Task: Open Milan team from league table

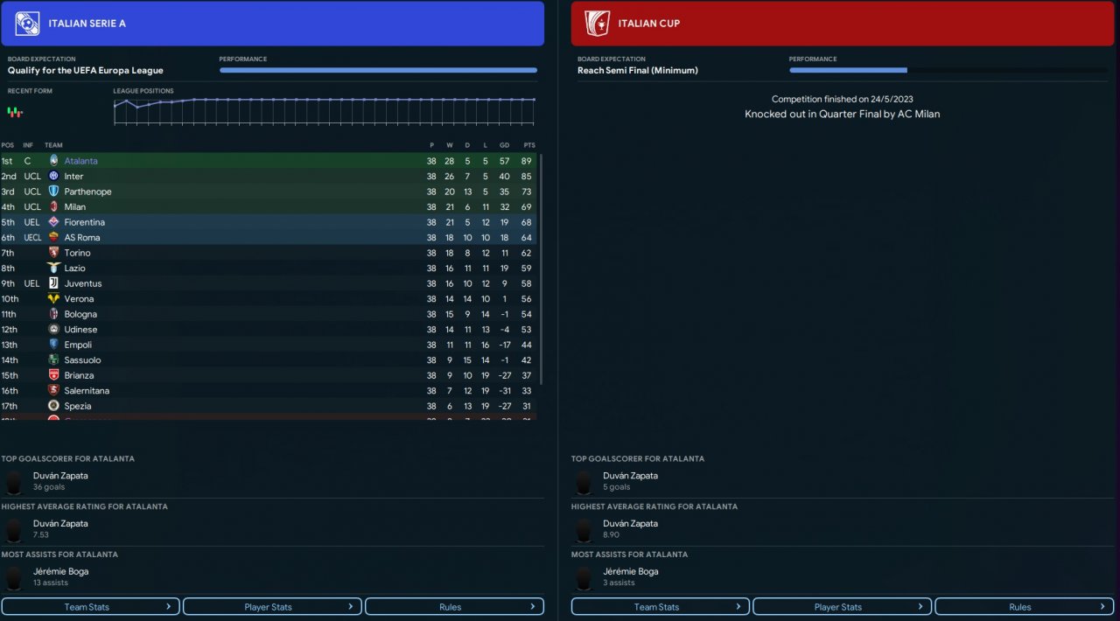Action: pyautogui.click(x=75, y=207)
